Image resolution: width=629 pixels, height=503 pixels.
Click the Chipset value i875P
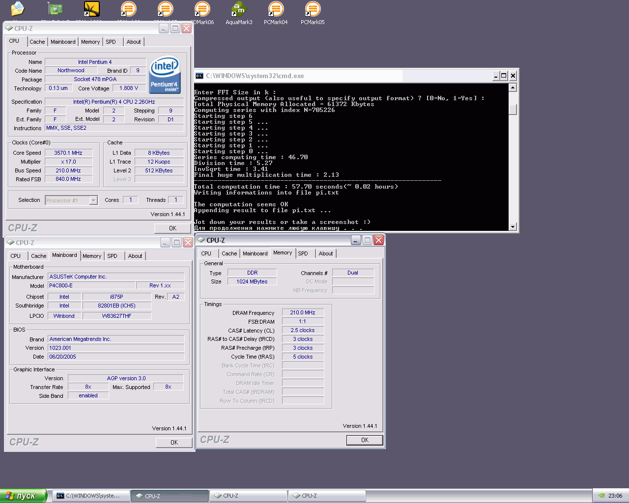117,297
